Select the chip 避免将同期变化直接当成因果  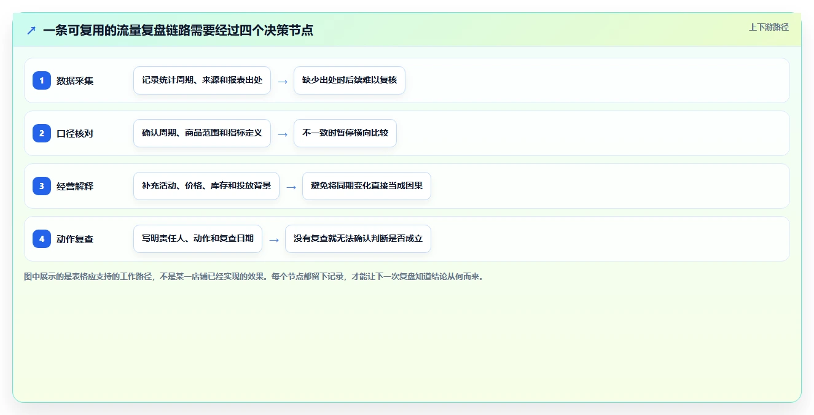[367, 186]
